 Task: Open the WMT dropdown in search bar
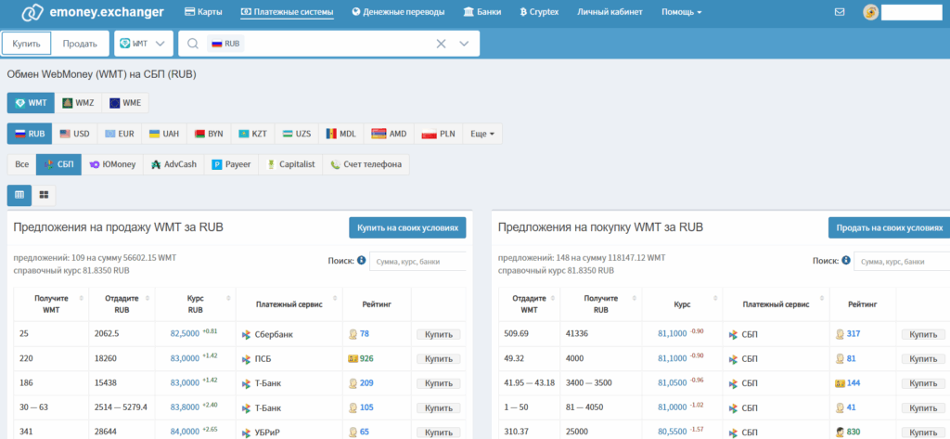pos(144,44)
